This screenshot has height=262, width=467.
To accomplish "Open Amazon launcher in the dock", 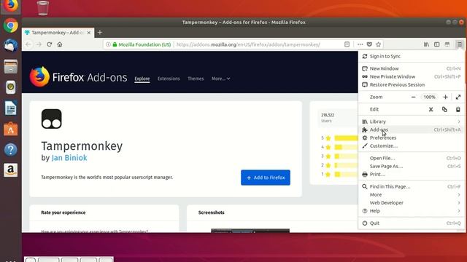I will pyautogui.click(x=11, y=170).
